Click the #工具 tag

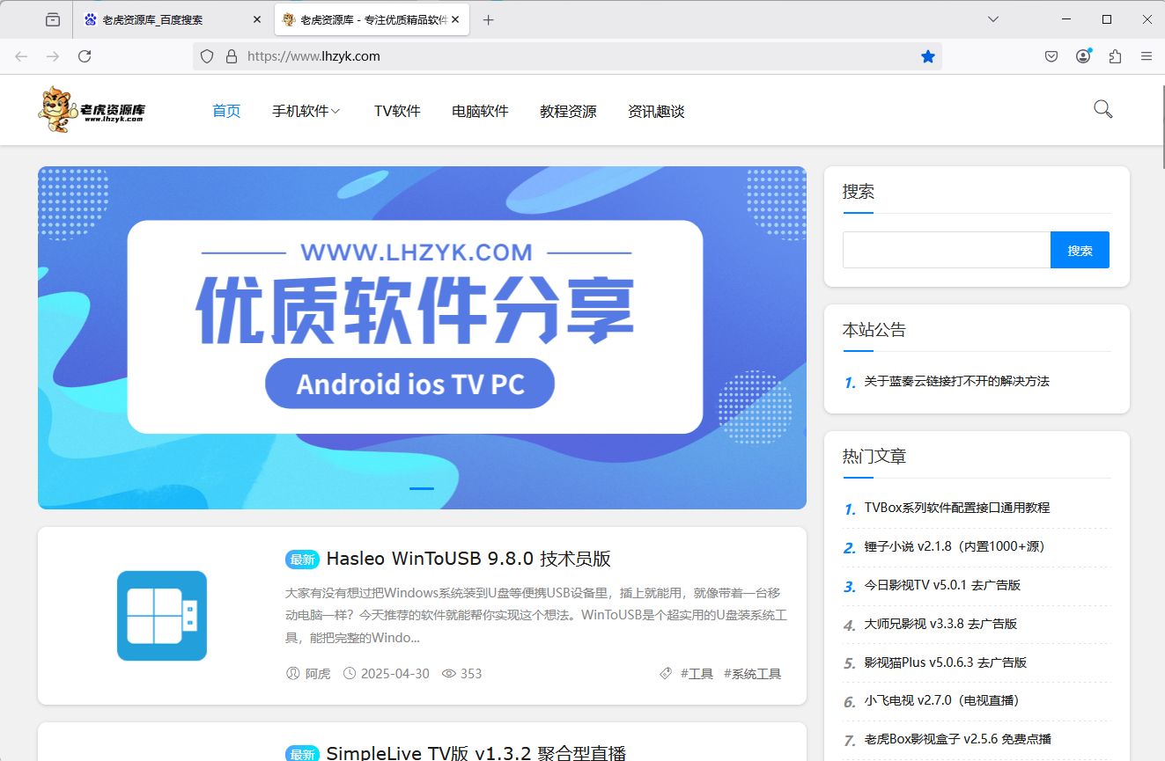tap(697, 674)
